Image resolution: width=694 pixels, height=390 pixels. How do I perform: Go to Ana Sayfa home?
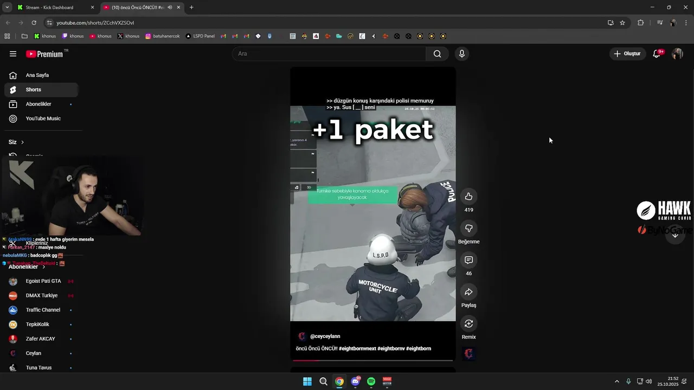click(x=42, y=75)
